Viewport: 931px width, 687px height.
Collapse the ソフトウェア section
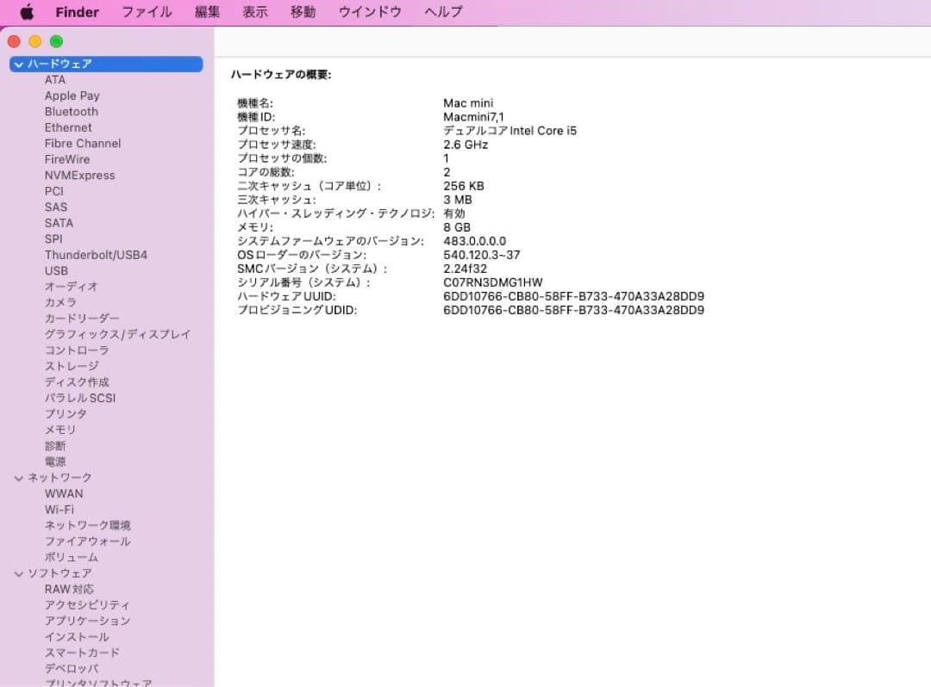pos(18,572)
